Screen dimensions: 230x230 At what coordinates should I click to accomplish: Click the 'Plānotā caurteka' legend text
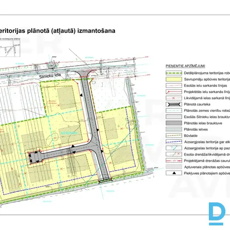[197, 104]
